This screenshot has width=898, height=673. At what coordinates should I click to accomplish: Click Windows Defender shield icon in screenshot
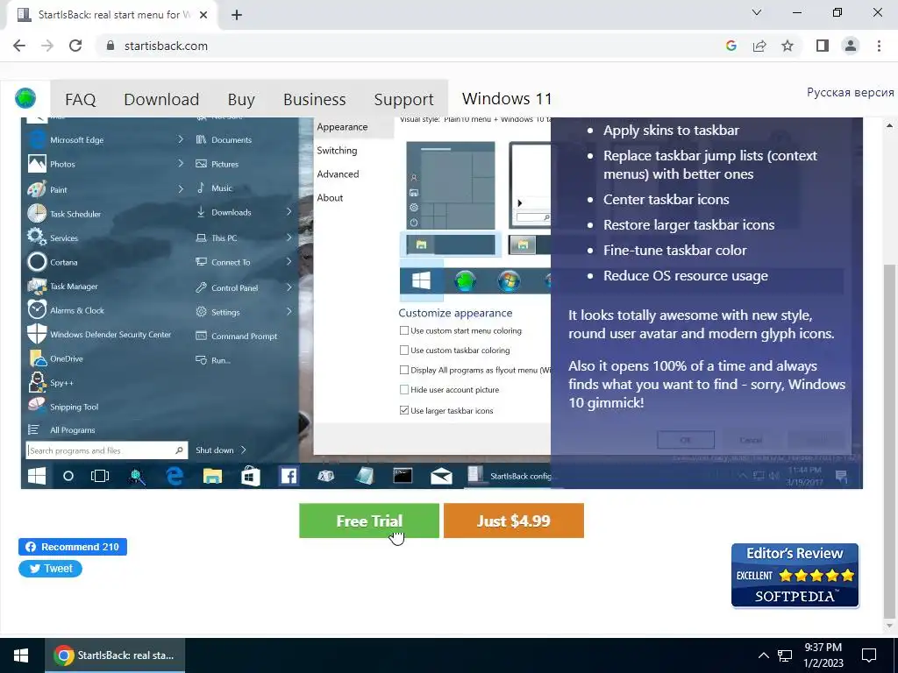pos(37,334)
